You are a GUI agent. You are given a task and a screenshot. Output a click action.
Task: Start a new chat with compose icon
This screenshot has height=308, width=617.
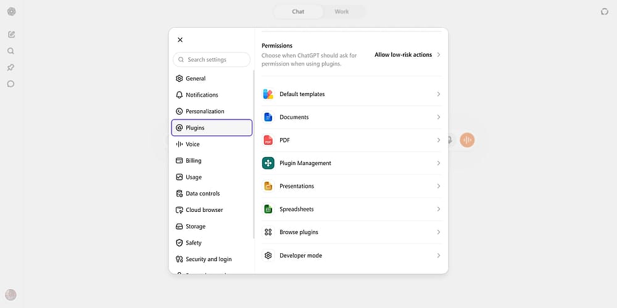click(x=11, y=34)
